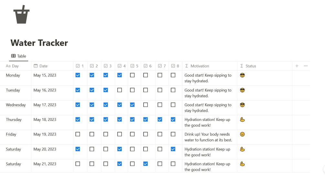This screenshot has height=176, width=325.
Task: Click the calendar icon in Date header
Action: [36, 66]
